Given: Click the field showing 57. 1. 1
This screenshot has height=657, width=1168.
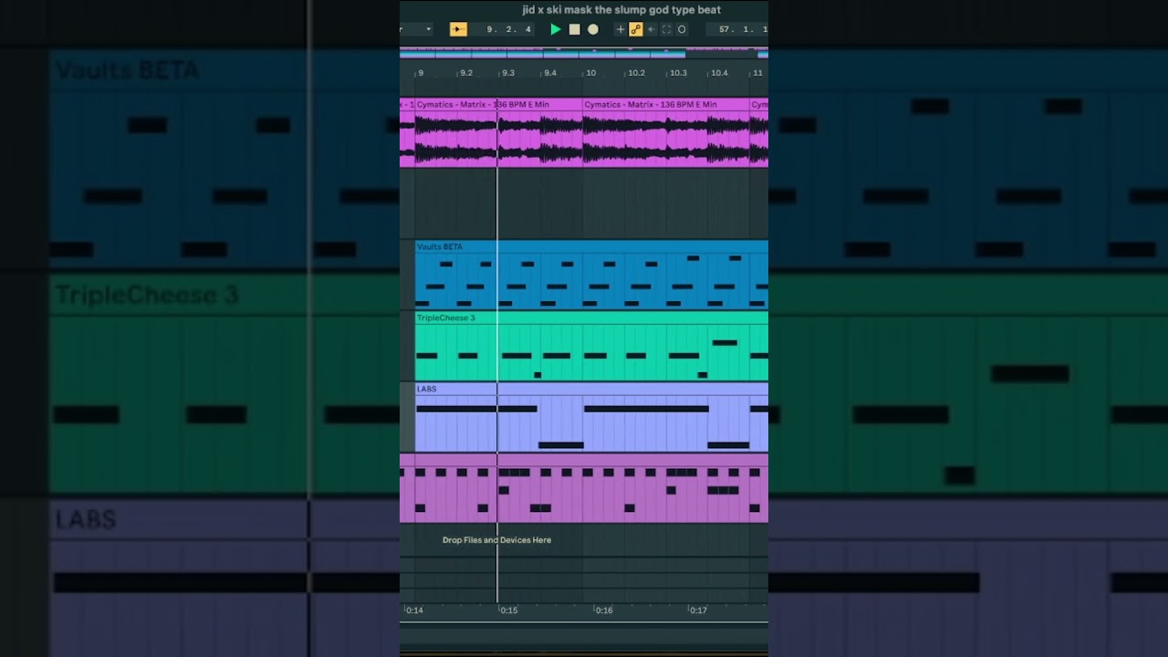Looking at the screenshot, I should click(736, 29).
